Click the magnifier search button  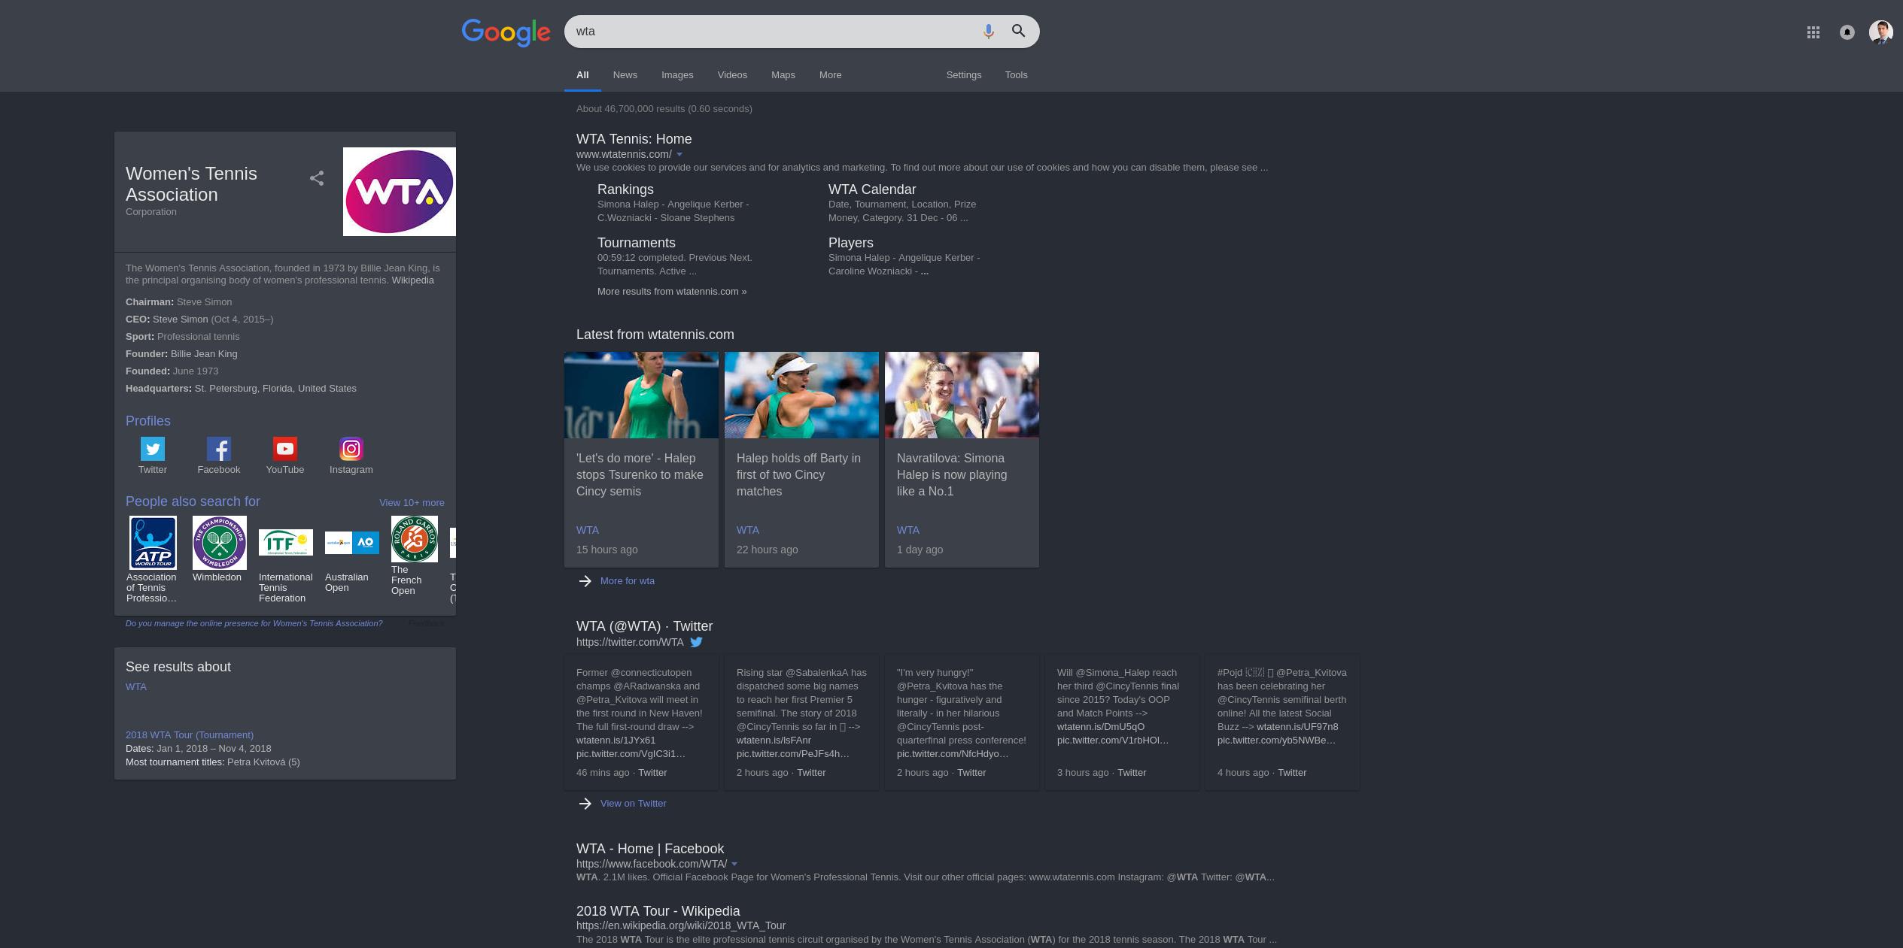[1018, 31]
